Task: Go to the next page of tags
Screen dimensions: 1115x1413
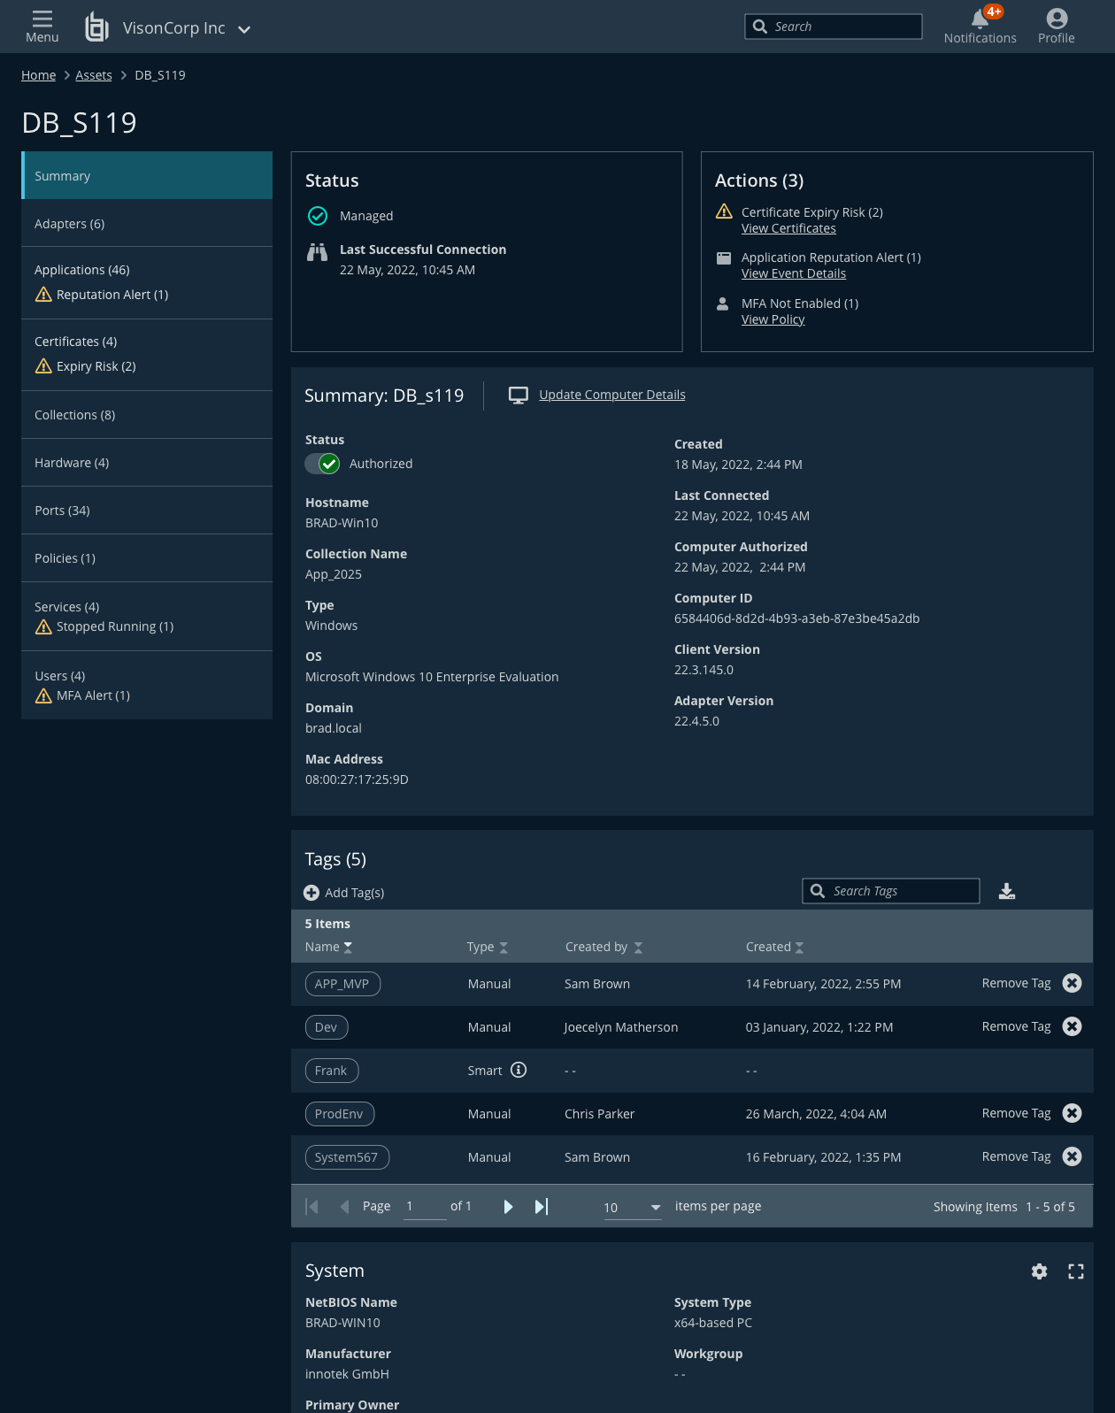Action: pos(508,1207)
